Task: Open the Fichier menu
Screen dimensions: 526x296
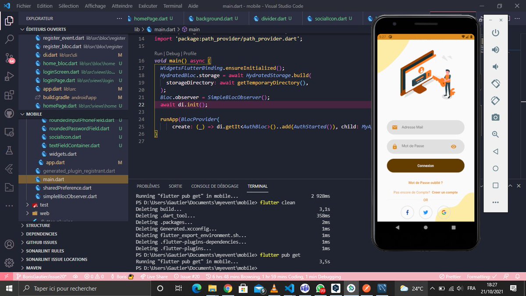Action: click(23, 6)
